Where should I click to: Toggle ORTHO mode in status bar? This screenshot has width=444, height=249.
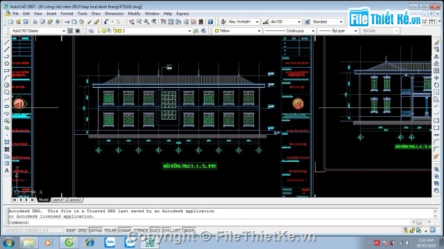click(x=96, y=230)
